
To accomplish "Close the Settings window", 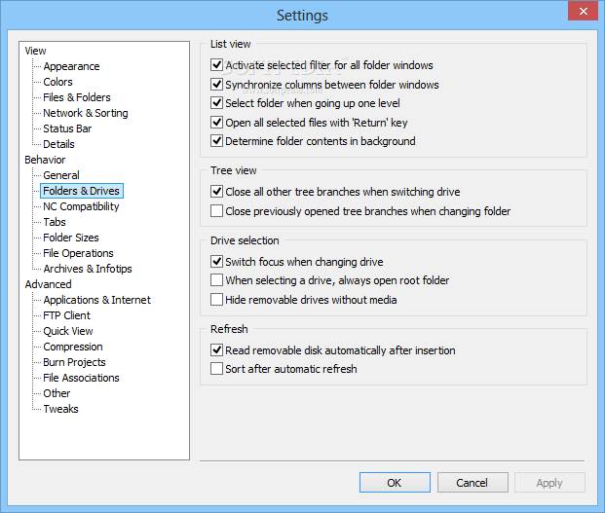I will click(583, 11).
